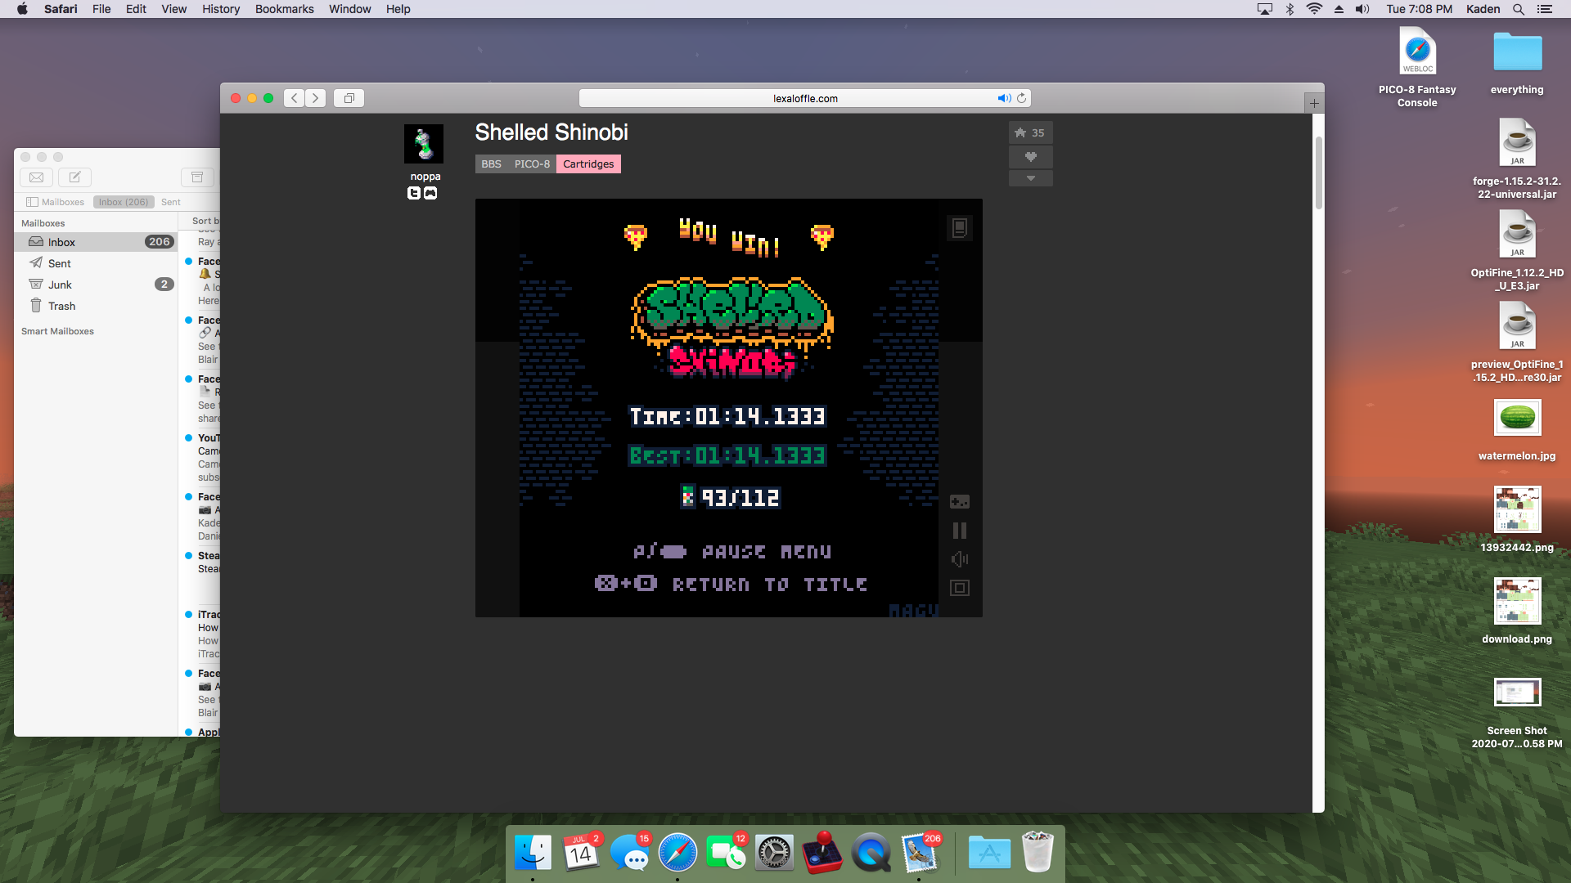
Task: Select Sent in Mail favorites bar
Action: [170, 202]
